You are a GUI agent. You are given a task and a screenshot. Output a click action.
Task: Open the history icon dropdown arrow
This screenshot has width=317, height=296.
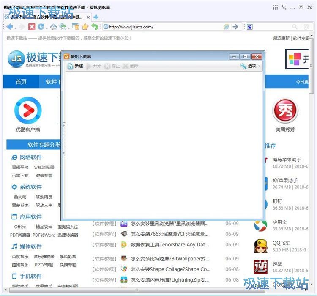click(x=68, y=28)
